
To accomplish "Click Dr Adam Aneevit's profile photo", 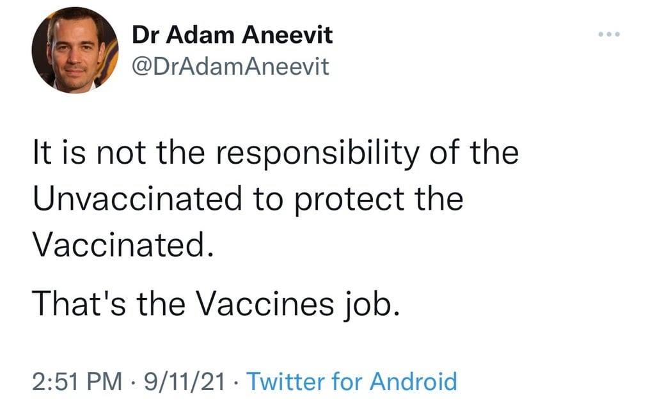I will coord(75,51).
